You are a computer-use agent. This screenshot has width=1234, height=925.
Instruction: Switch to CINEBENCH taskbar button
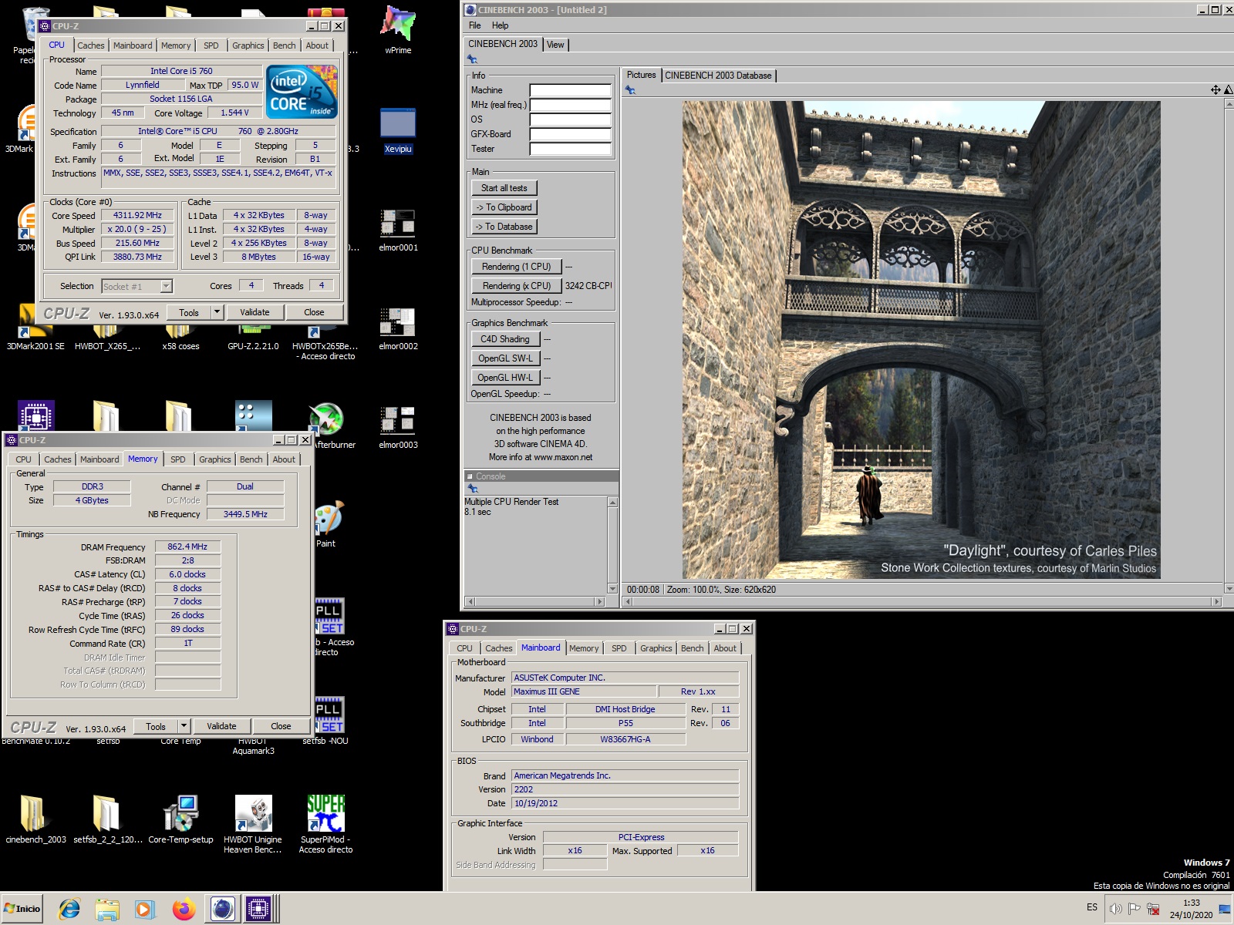222,909
